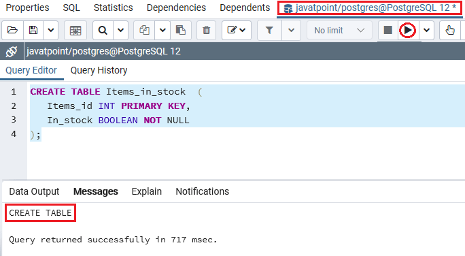Click the connection status plug icon
The width and height of the screenshot is (465, 256).
(x=12, y=51)
